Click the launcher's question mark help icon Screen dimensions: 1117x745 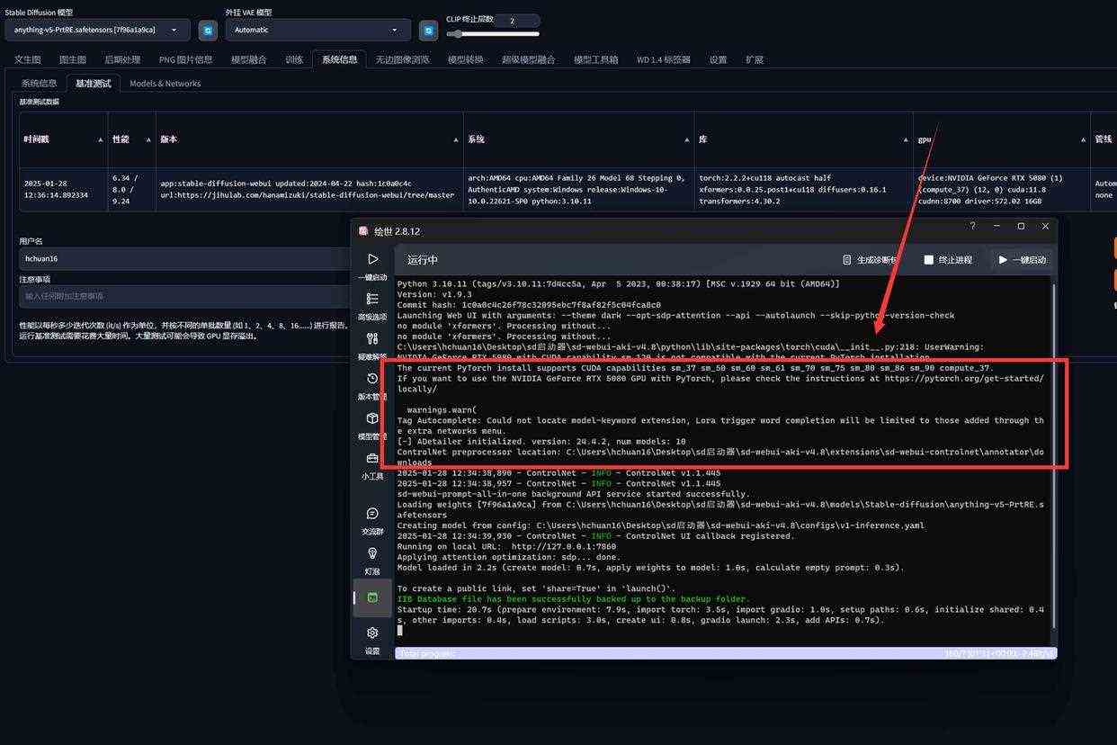972,227
